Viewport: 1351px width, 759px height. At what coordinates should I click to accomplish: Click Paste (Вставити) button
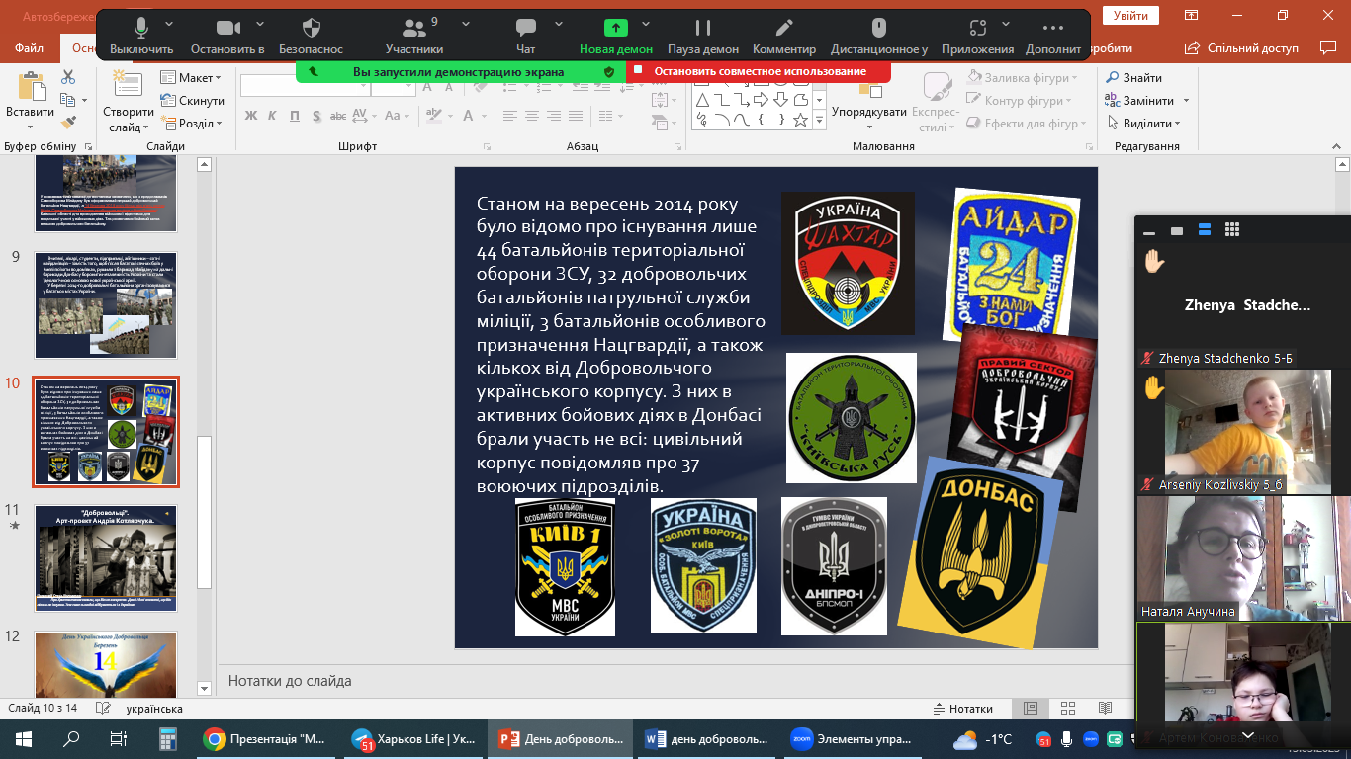pyautogui.click(x=30, y=98)
